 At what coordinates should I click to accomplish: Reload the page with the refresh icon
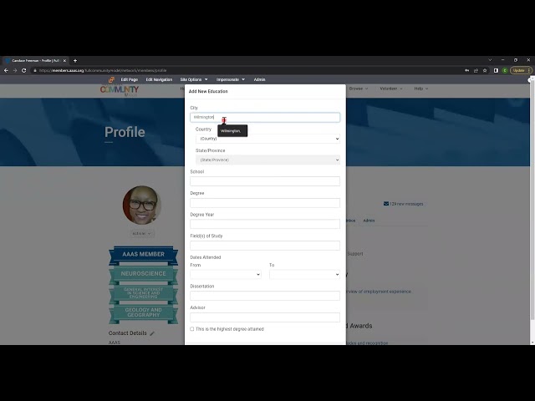click(x=24, y=70)
